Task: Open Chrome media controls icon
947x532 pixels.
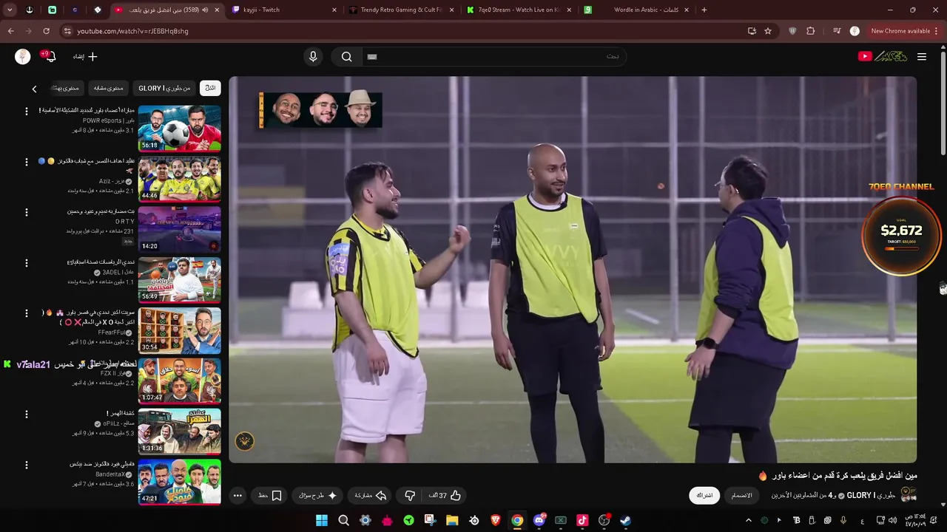Action: [x=837, y=31]
